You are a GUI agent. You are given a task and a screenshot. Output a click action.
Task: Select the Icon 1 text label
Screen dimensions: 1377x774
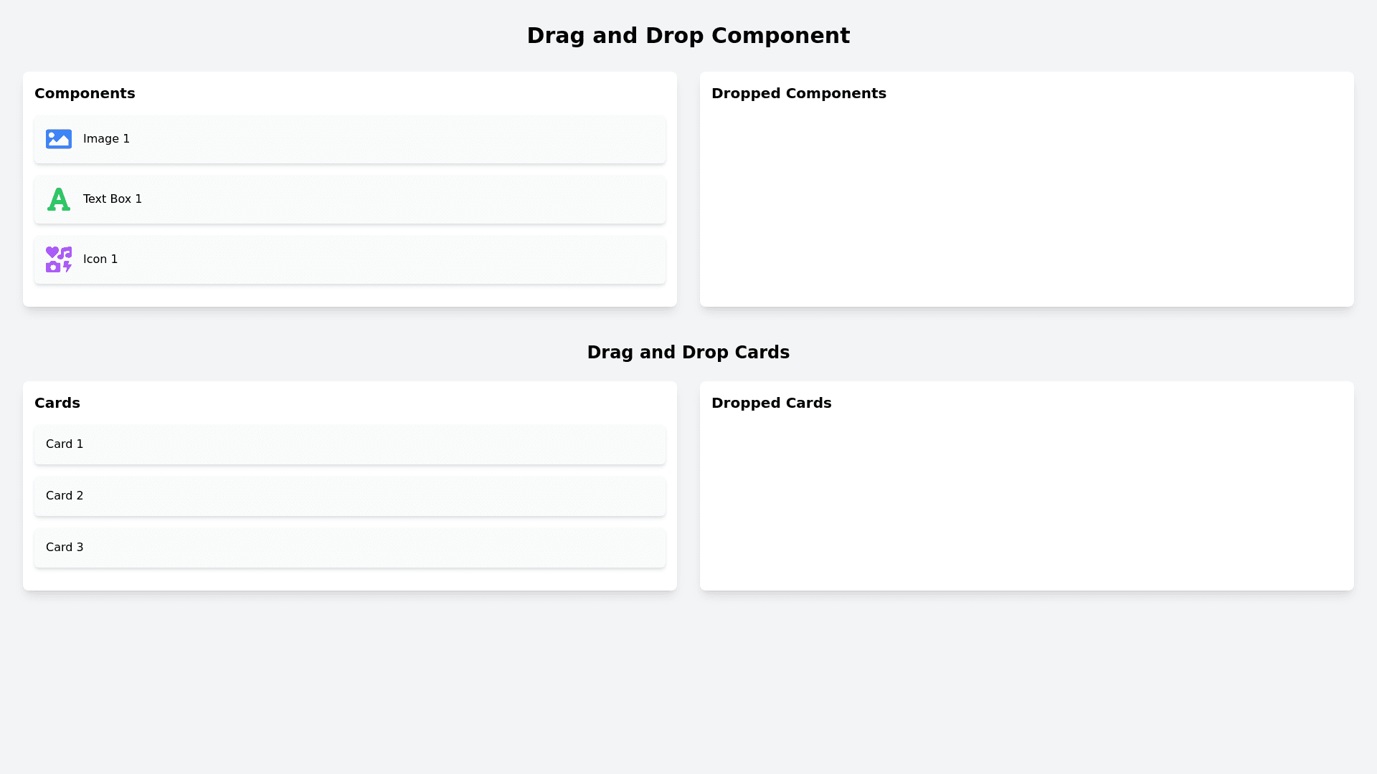click(x=100, y=259)
